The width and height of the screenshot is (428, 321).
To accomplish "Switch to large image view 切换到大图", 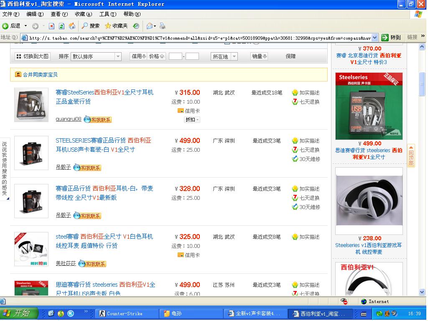I will coord(33,56).
